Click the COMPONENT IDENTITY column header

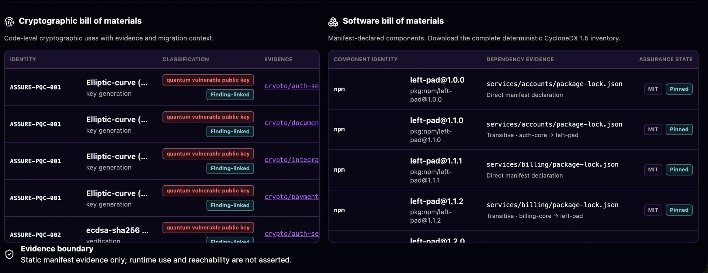pos(366,59)
